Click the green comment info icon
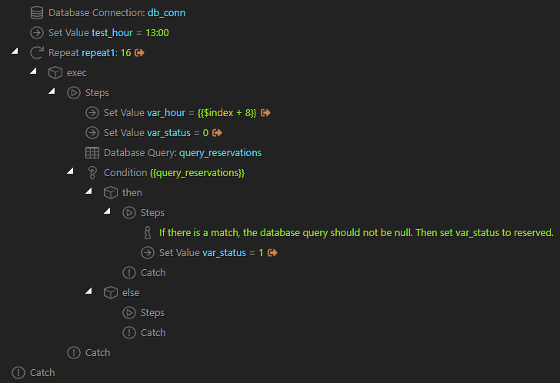Screen dimensions: 560x383 click(x=147, y=232)
